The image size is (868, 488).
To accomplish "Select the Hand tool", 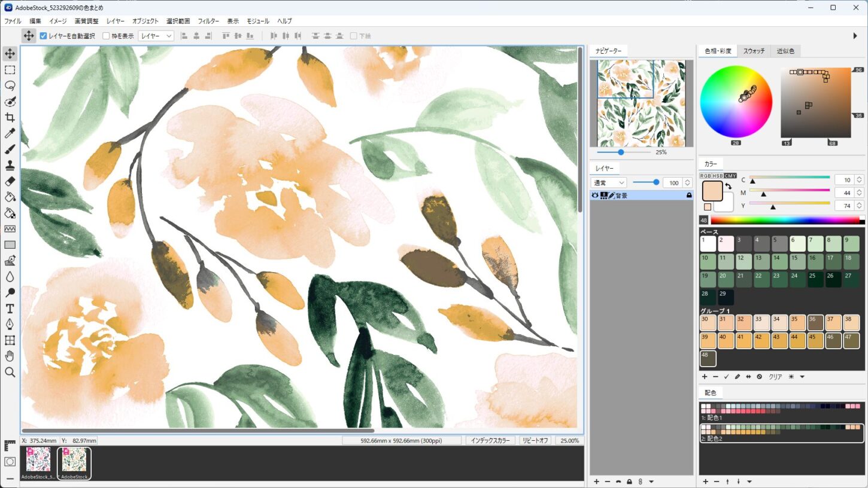I will pos(10,356).
